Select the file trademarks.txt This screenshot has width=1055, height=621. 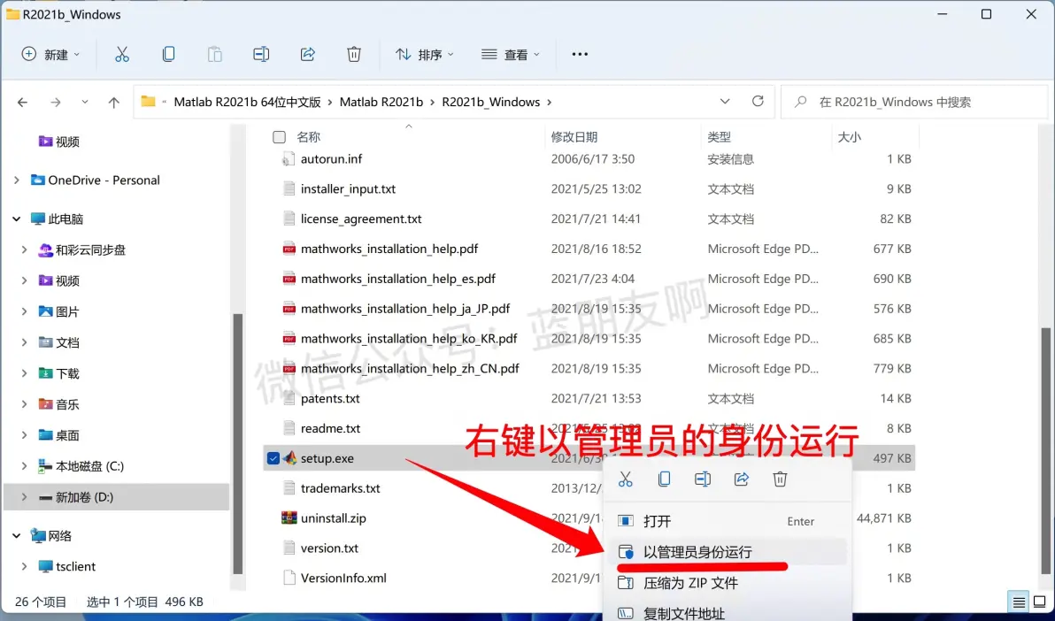(341, 488)
